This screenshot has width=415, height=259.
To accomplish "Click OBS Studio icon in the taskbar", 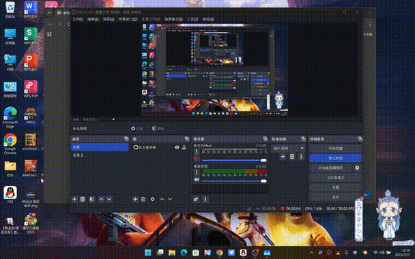I will (x=255, y=253).
